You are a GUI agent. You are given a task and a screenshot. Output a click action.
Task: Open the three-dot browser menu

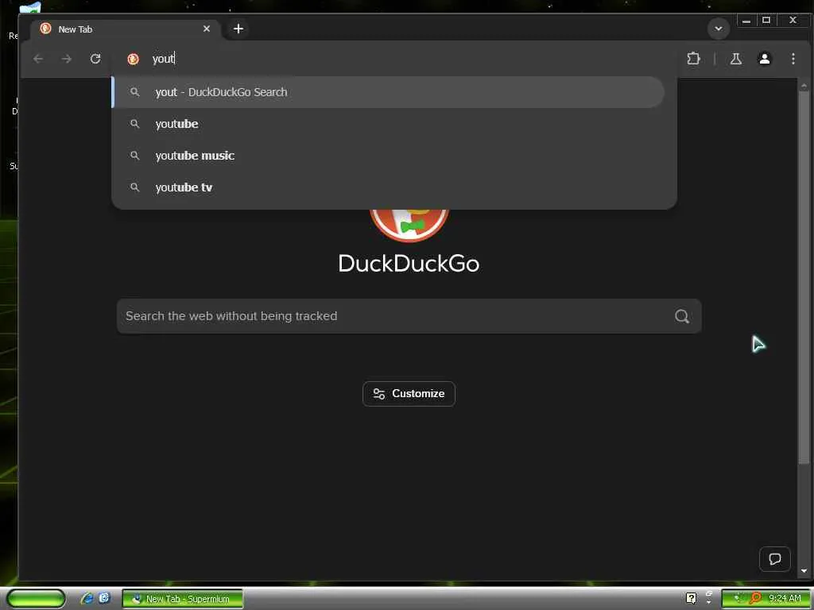click(x=793, y=59)
